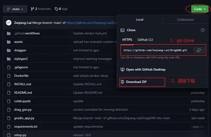The image size is (211, 137).
Task: Open 'Update docker-hub.yml' commit message
Action: coord(90,33)
